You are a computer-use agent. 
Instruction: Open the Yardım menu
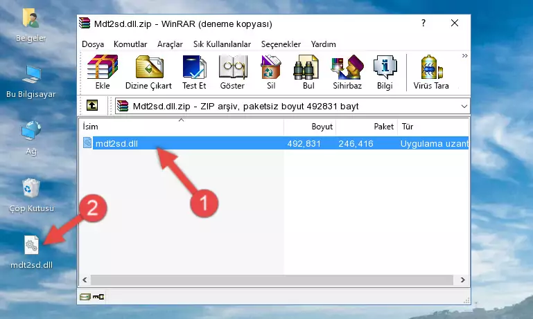coord(323,44)
